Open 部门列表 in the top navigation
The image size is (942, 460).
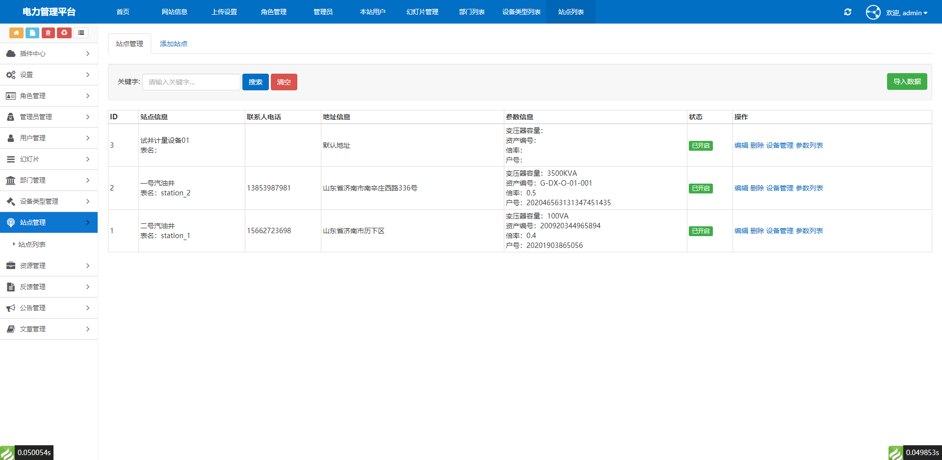coord(472,12)
